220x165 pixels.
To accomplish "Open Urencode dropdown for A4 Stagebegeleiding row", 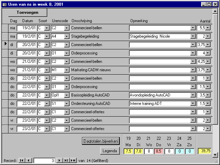I will (67, 37).
